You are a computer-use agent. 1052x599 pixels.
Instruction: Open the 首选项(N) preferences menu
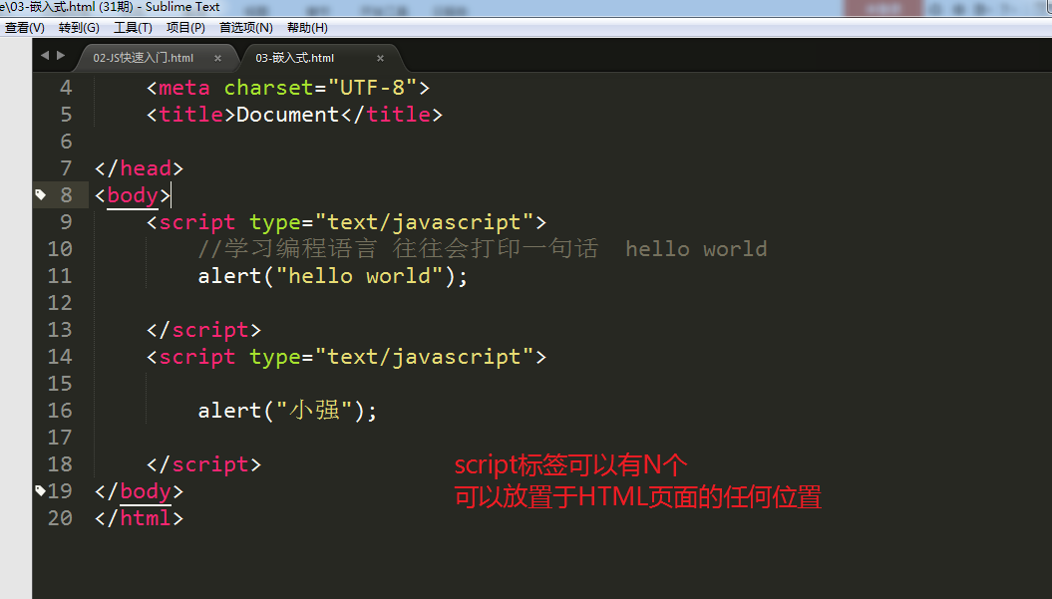245,28
